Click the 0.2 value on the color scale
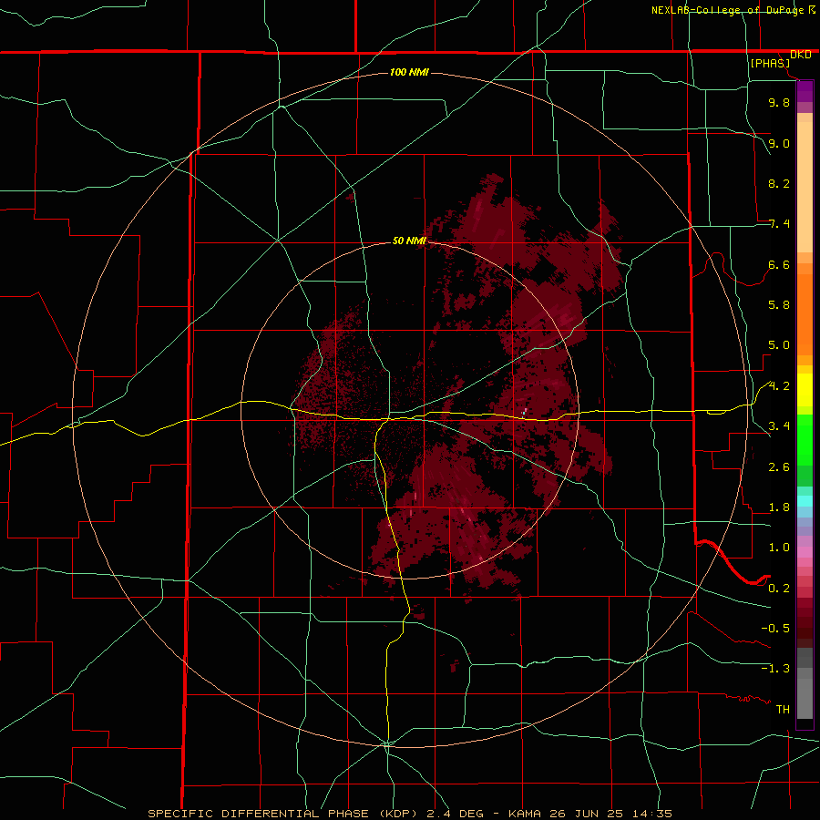Viewport: 820px width, 820px height. point(779,589)
